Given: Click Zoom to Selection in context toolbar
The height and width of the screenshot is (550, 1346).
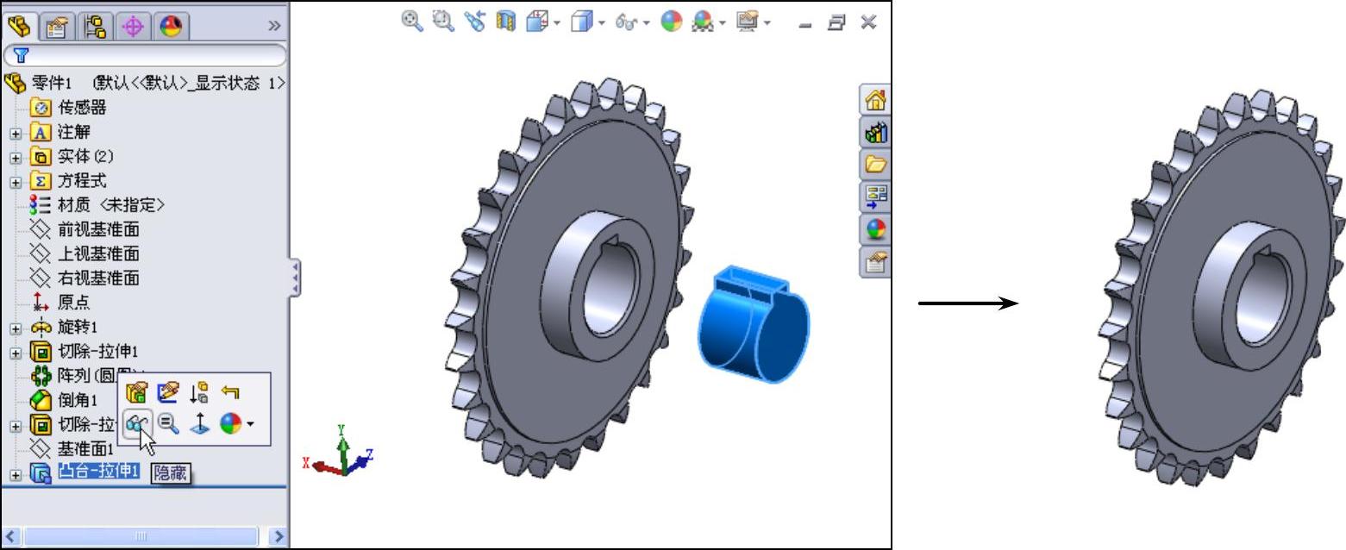Looking at the screenshot, I should (x=167, y=423).
